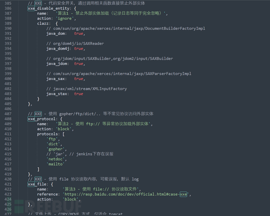This screenshot has width=270, height=216.
Task: Click the java_stax property
Action: pyautogui.click(x=57, y=94)
